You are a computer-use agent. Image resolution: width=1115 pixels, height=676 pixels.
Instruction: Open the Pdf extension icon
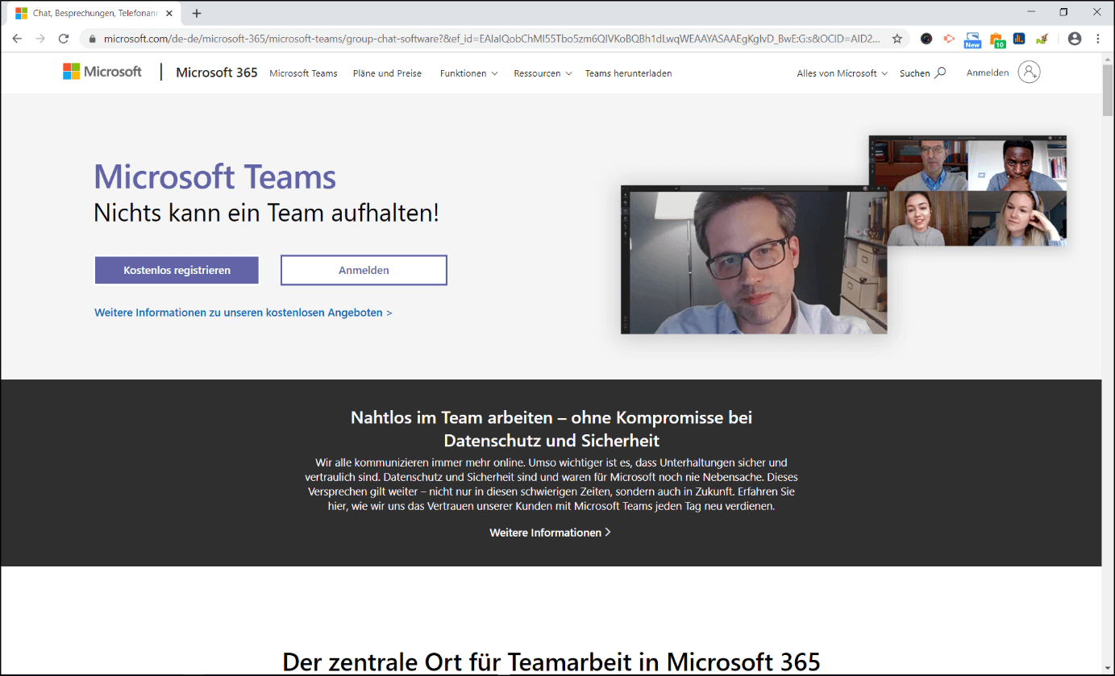pos(1042,38)
